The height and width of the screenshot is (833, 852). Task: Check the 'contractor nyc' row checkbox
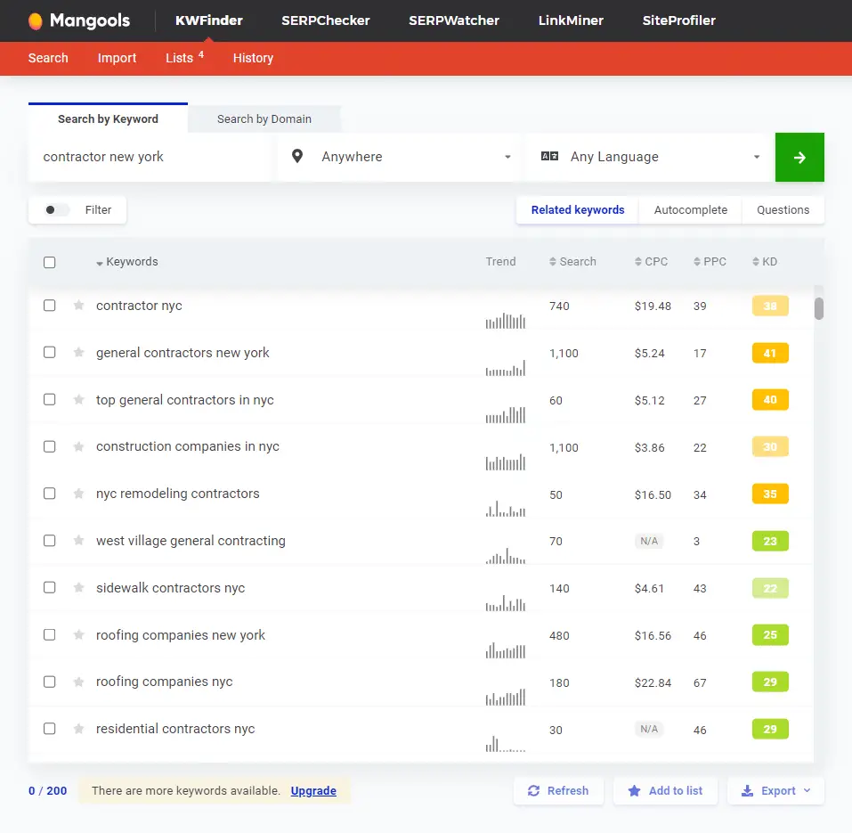tap(50, 305)
